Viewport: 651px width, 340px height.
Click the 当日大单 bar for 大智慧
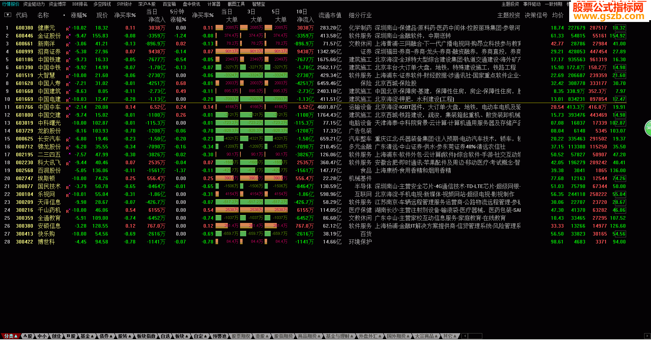(227, 75)
